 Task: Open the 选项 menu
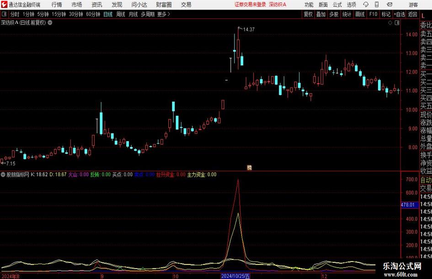pyautogui.click(x=351, y=5)
